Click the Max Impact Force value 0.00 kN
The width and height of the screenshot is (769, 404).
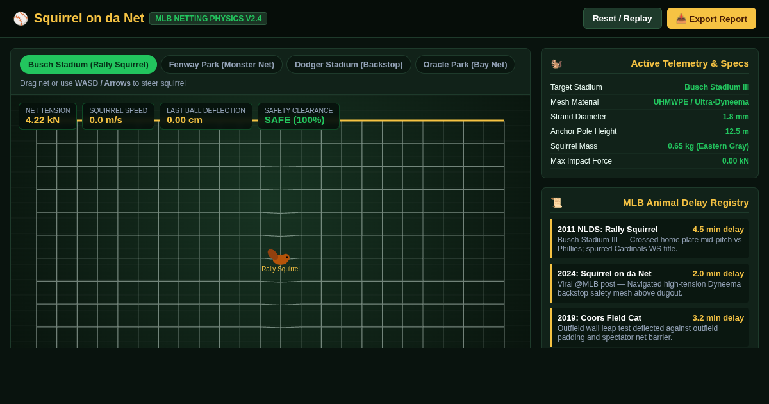click(x=736, y=161)
